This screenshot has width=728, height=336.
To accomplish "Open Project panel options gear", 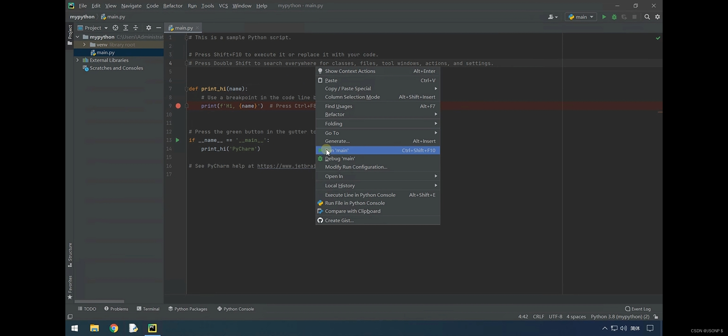I will [149, 28].
